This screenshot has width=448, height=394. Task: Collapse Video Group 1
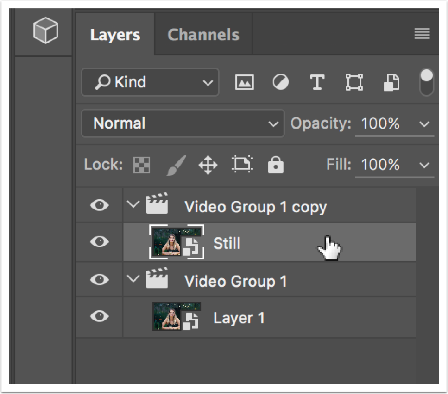pos(133,278)
